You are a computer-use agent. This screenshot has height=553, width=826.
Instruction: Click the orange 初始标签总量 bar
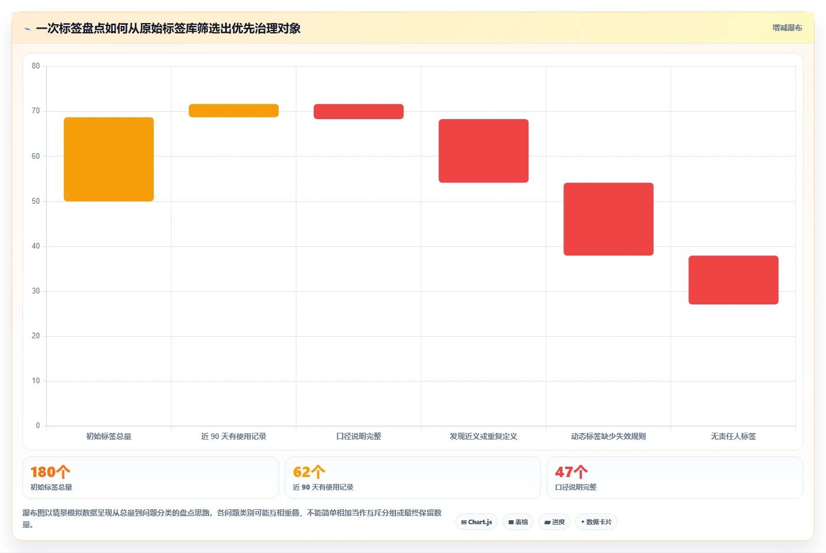point(109,159)
